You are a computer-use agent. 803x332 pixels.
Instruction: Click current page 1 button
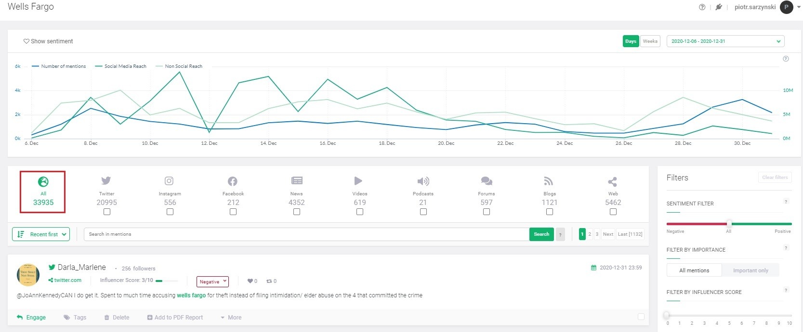click(x=582, y=234)
